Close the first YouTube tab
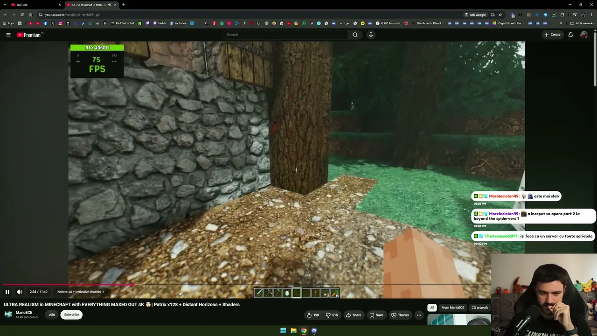The image size is (597, 336). click(60, 5)
